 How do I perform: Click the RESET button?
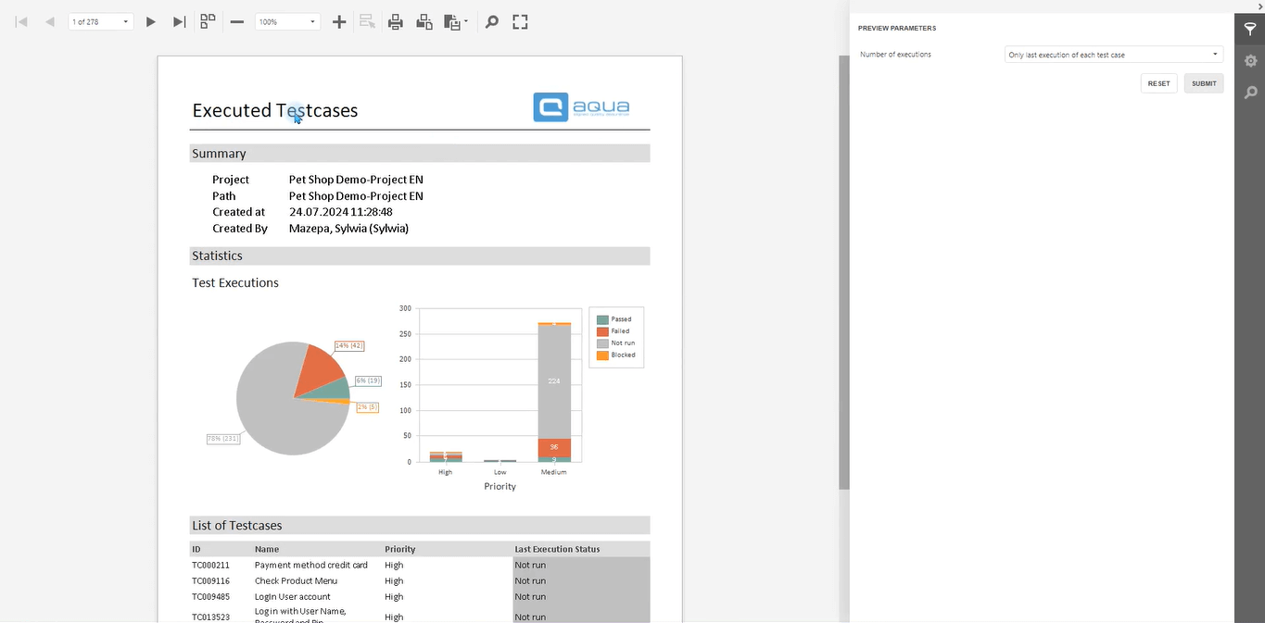coord(1158,83)
